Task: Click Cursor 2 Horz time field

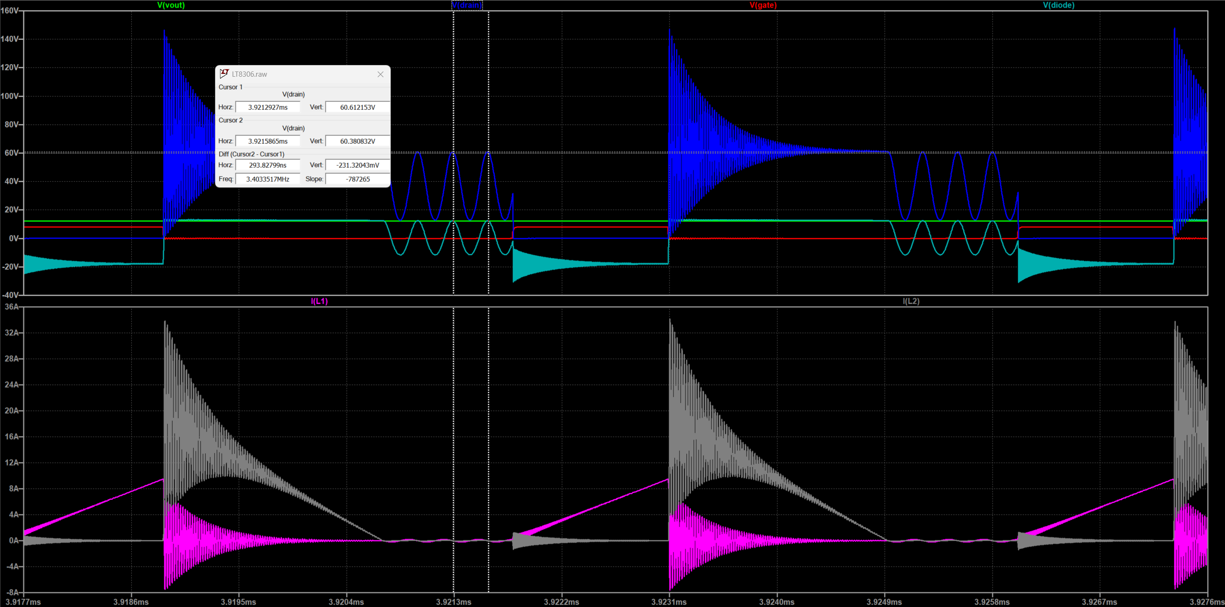Action: (x=267, y=141)
